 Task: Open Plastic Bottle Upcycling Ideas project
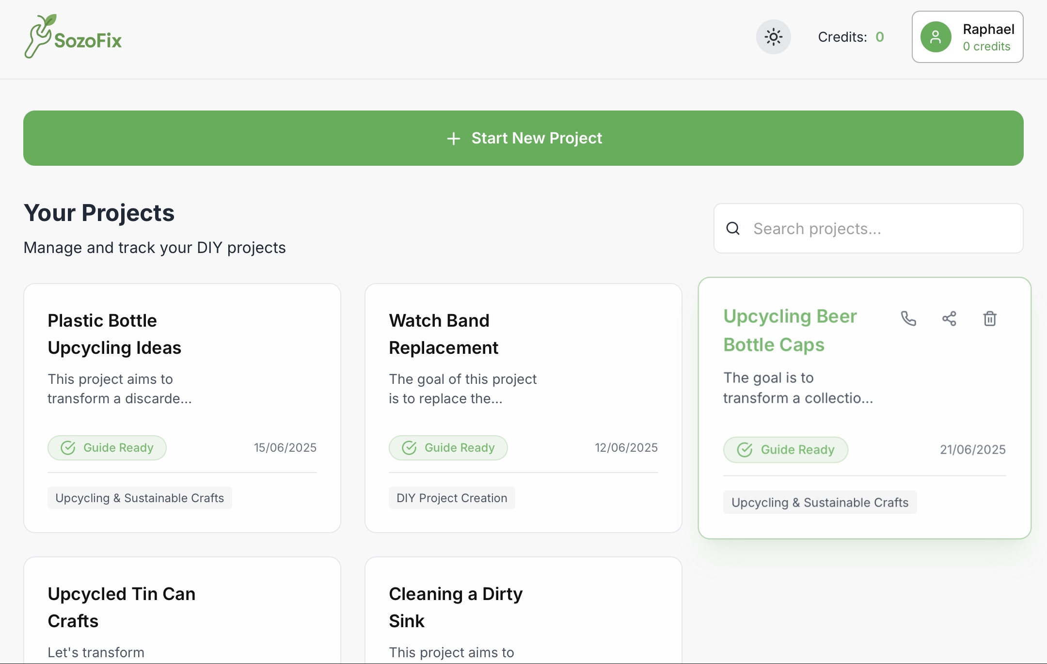coord(114,334)
